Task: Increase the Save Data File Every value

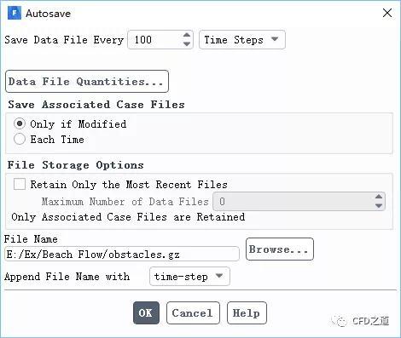Action: coord(187,35)
